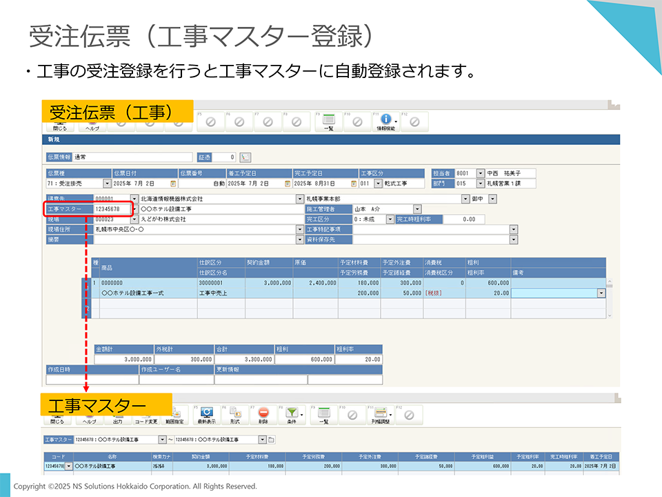Click the 工事マスター code field 12345678

[x=112, y=209]
